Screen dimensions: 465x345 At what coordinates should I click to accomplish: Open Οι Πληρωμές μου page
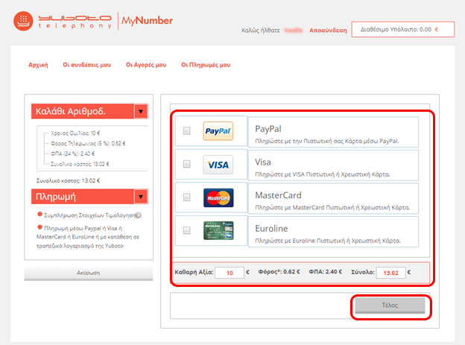point(206,65)
